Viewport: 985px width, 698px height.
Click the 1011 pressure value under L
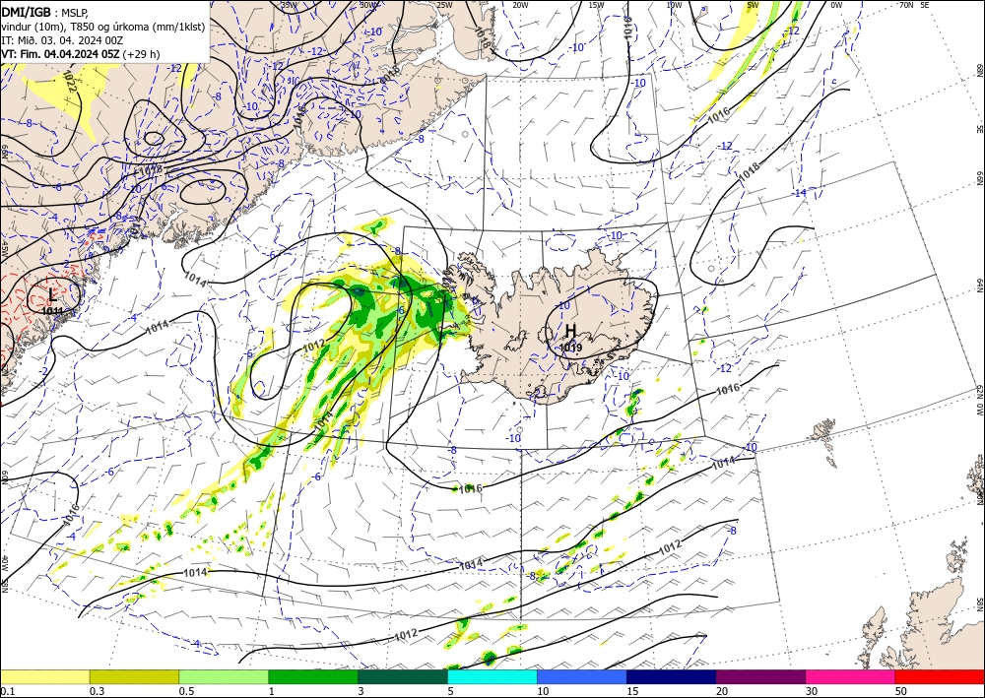coord(52,310)
